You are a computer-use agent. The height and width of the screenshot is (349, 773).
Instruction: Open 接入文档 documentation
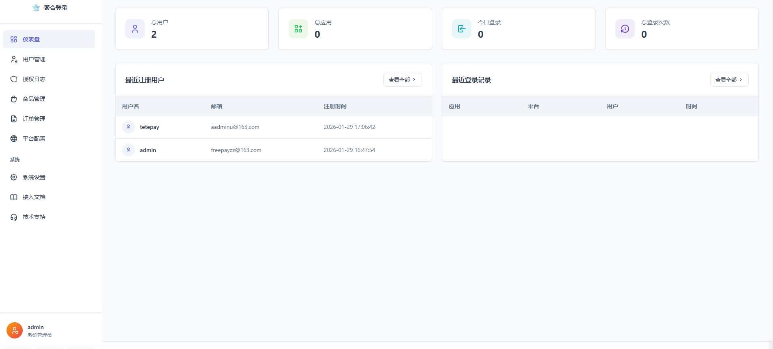[49, 197]
